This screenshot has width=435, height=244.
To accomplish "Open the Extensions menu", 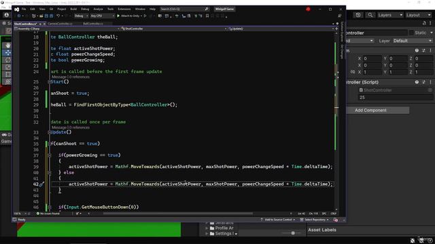I will 124,9.
